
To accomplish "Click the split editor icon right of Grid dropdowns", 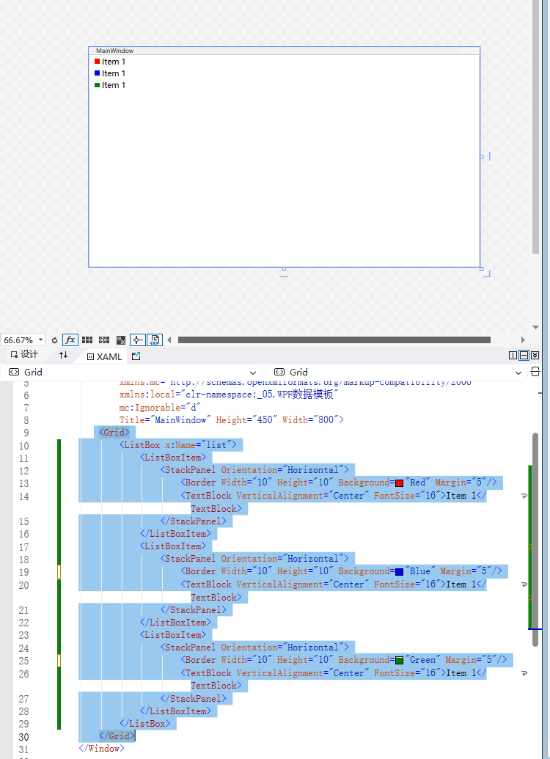I will click(x=535, y=372).
